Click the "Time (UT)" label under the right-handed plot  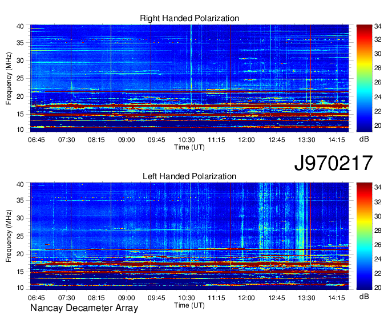pyautogui.click(x=189, y=147)
